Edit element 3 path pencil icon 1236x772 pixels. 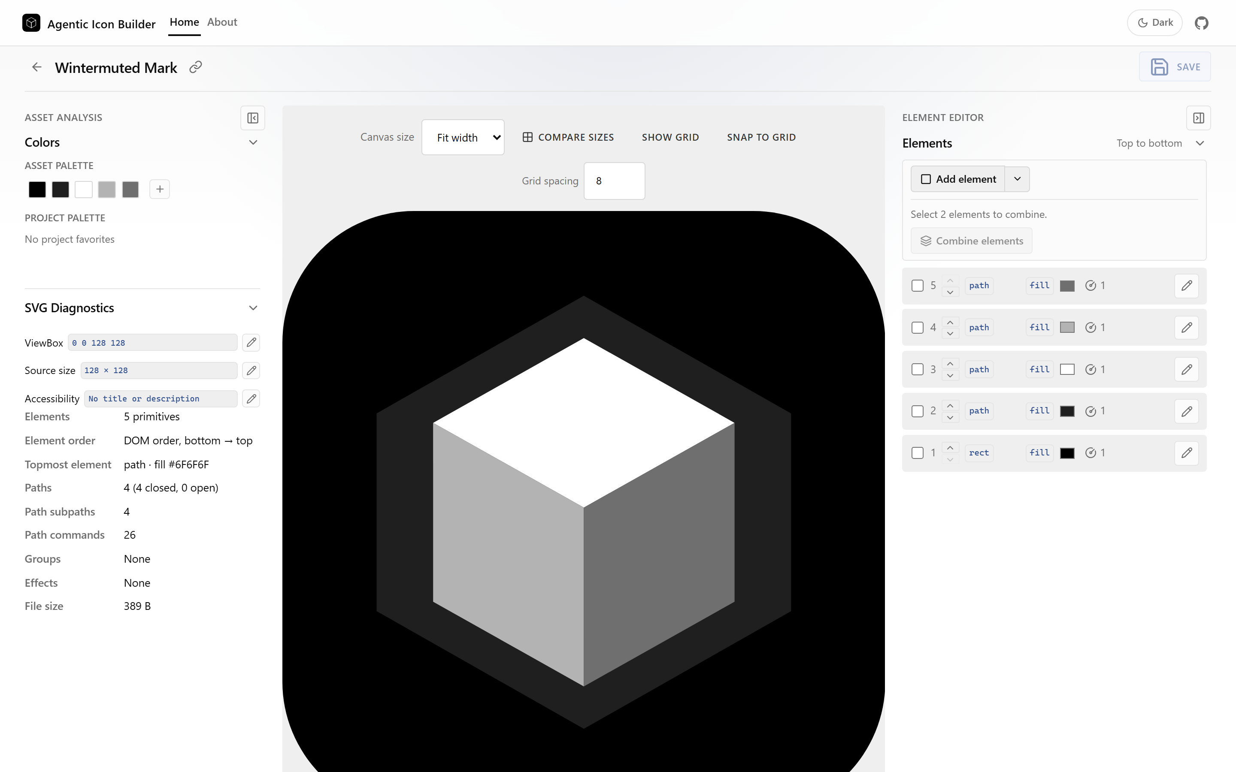click(1187, 369)
